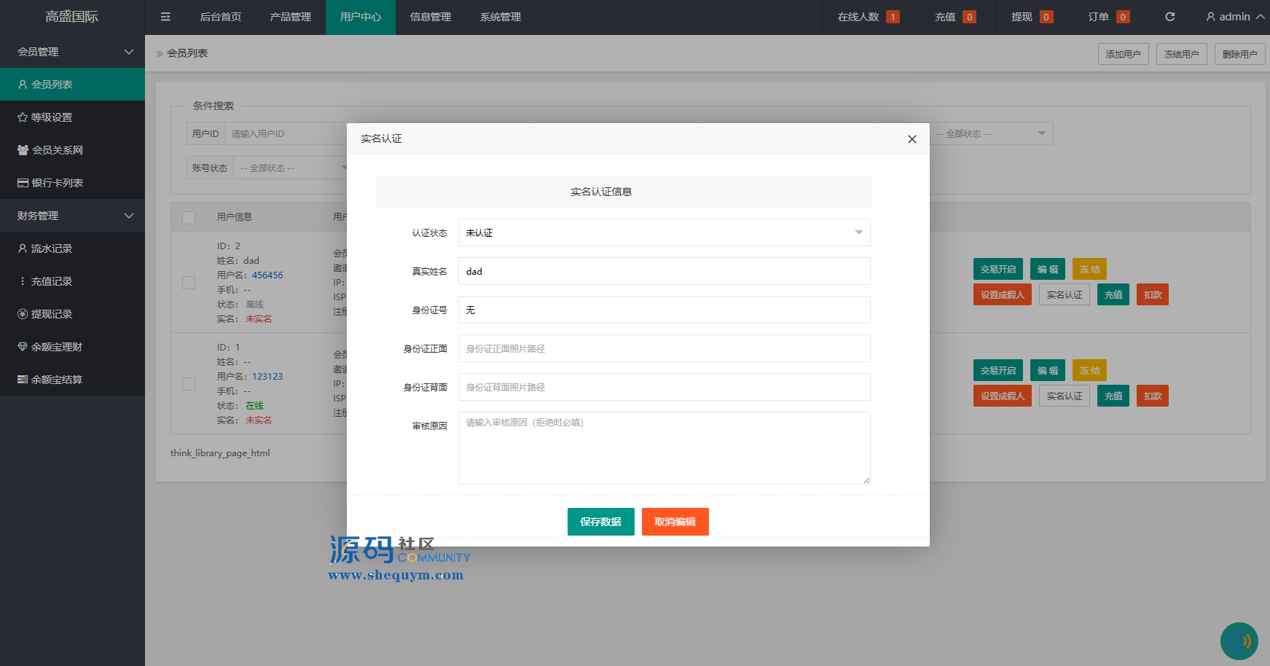This screenshot has height=666, width=1270.
Task: Close the 实名认证 dialog with X
Action: 912,139
